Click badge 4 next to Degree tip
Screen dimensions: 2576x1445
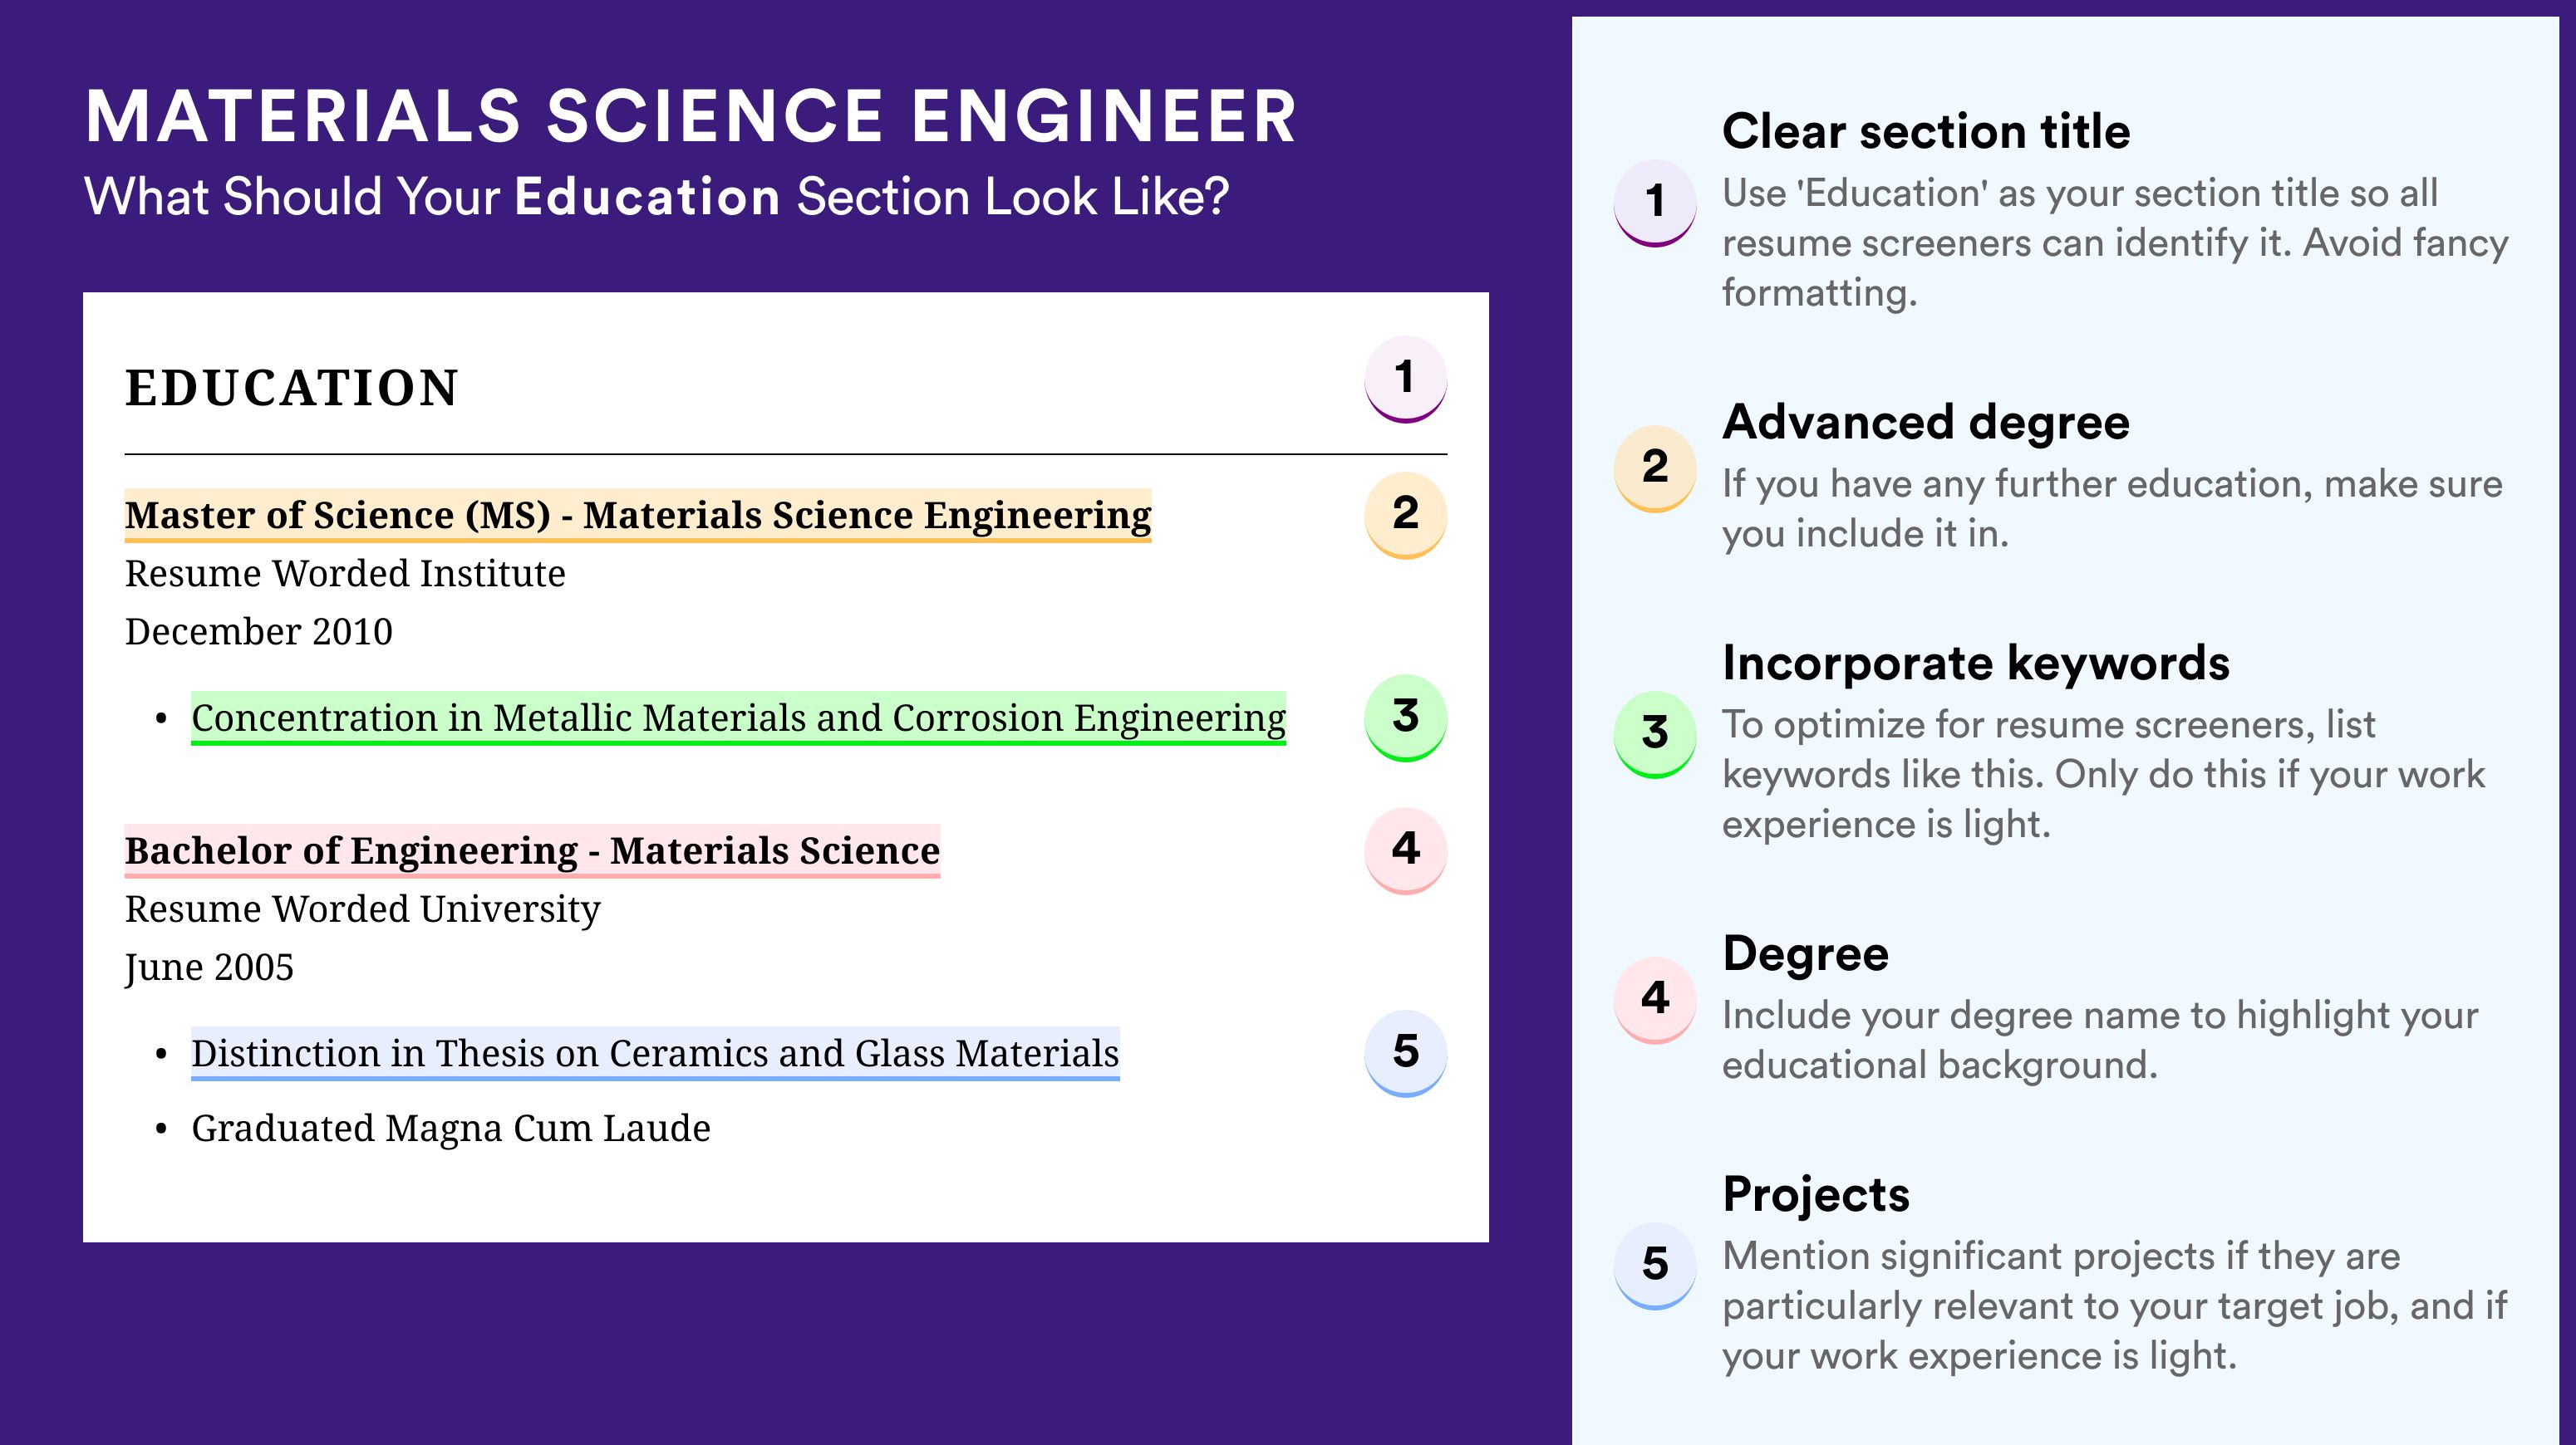(x=1655, y=1001)
